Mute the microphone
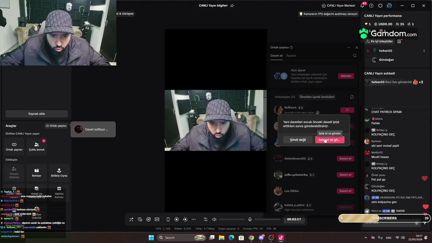Image resolution: width=432 pixels, height=243 pixels. point(250,219)
